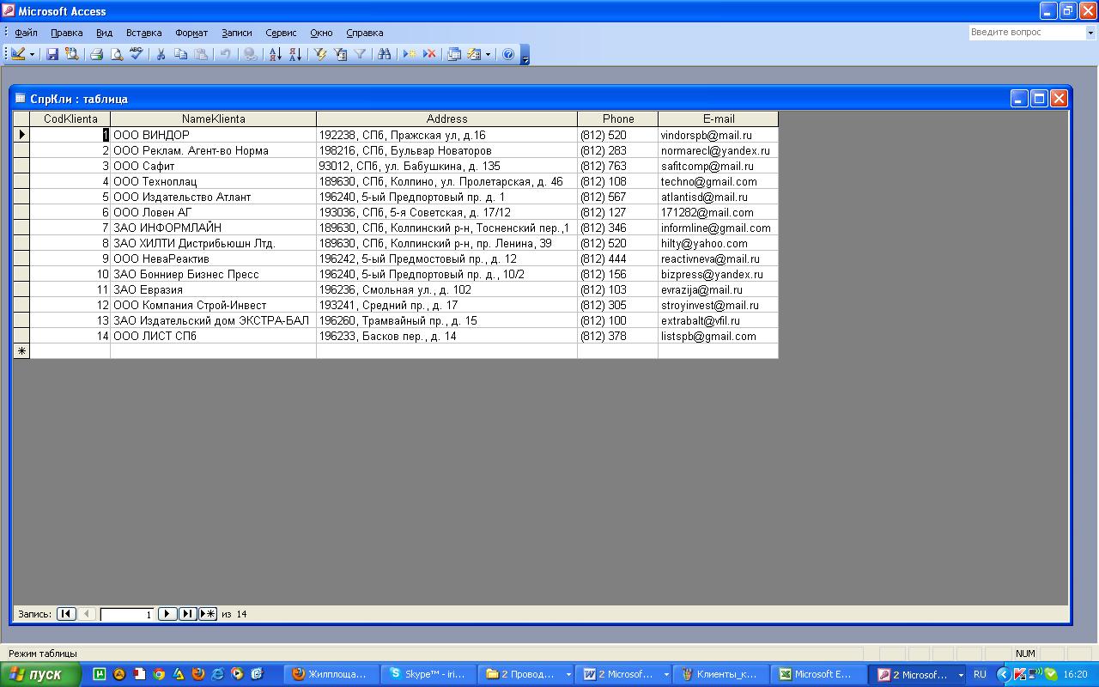Click the new-row asterisk record selector
1099x687 pixels.
(21, 351)
